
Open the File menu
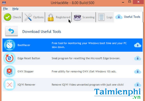pos(5,9)
